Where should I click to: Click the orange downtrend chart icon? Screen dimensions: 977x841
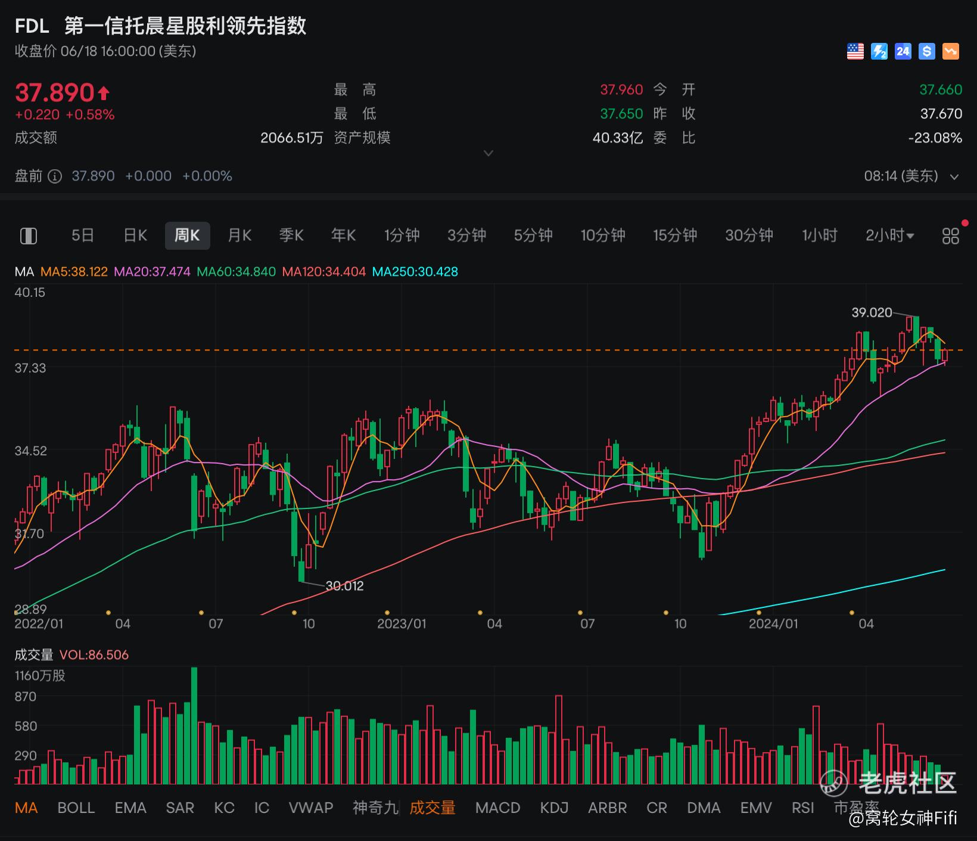[x=951, y=51]
